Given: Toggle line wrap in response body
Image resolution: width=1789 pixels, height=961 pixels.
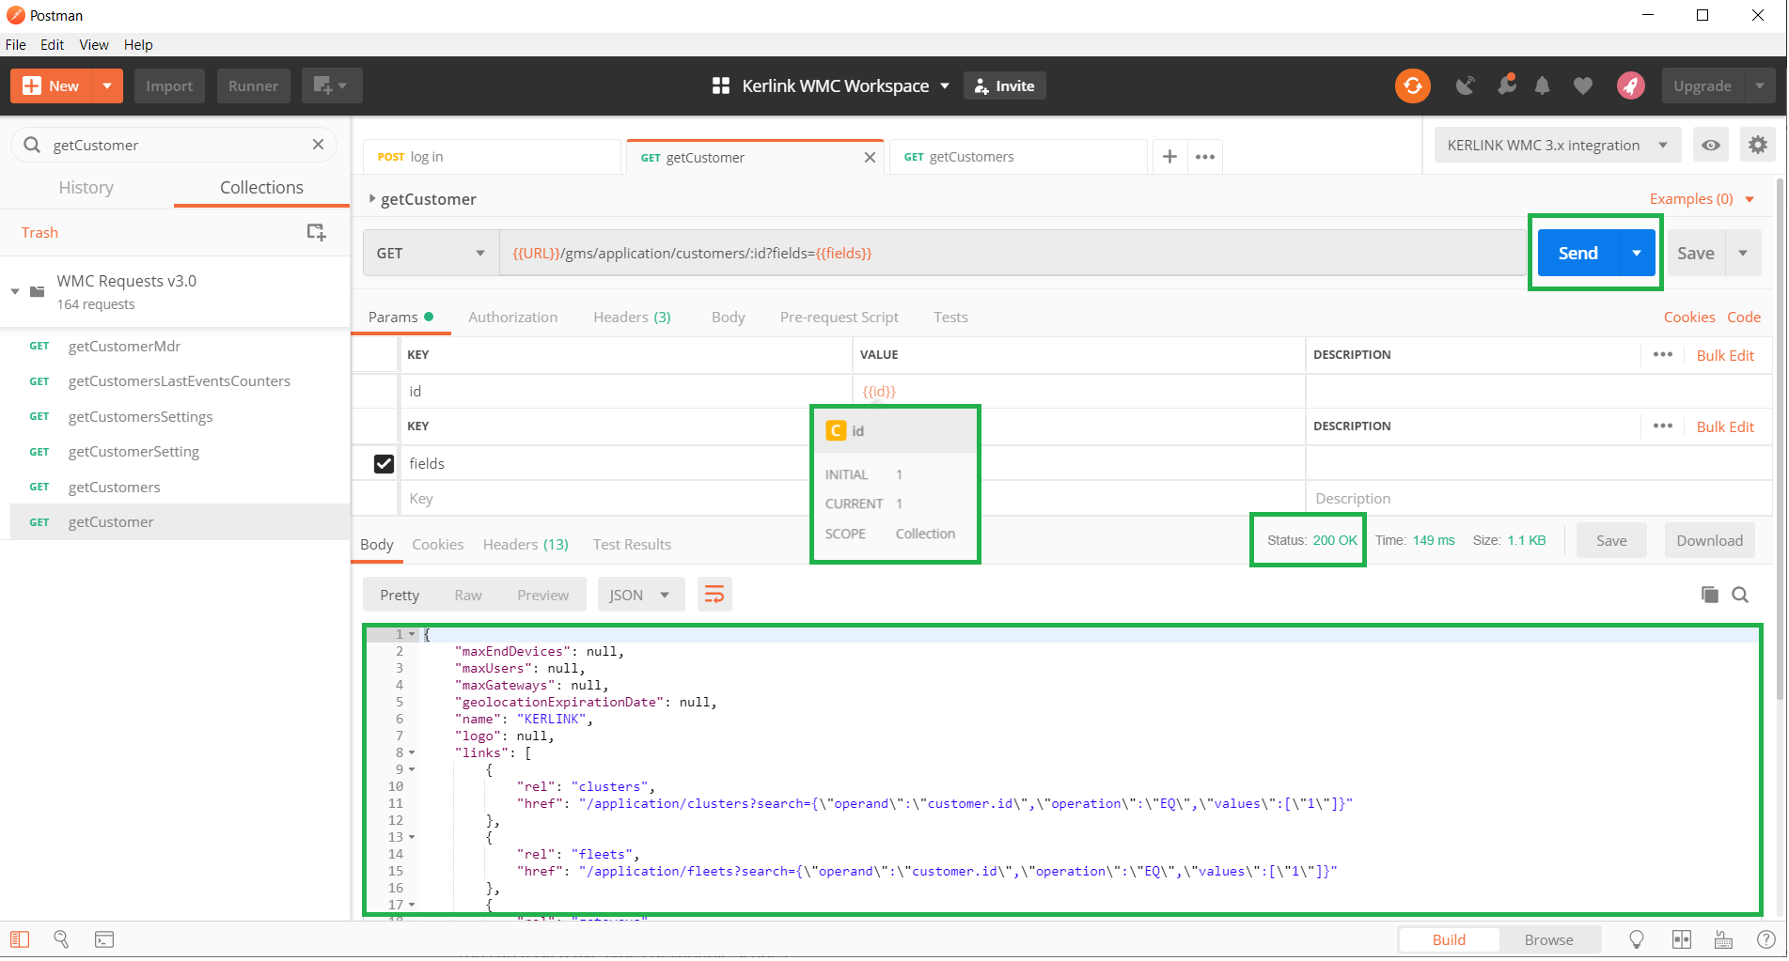Looking at the screenshot, I should tap(714, 595).
